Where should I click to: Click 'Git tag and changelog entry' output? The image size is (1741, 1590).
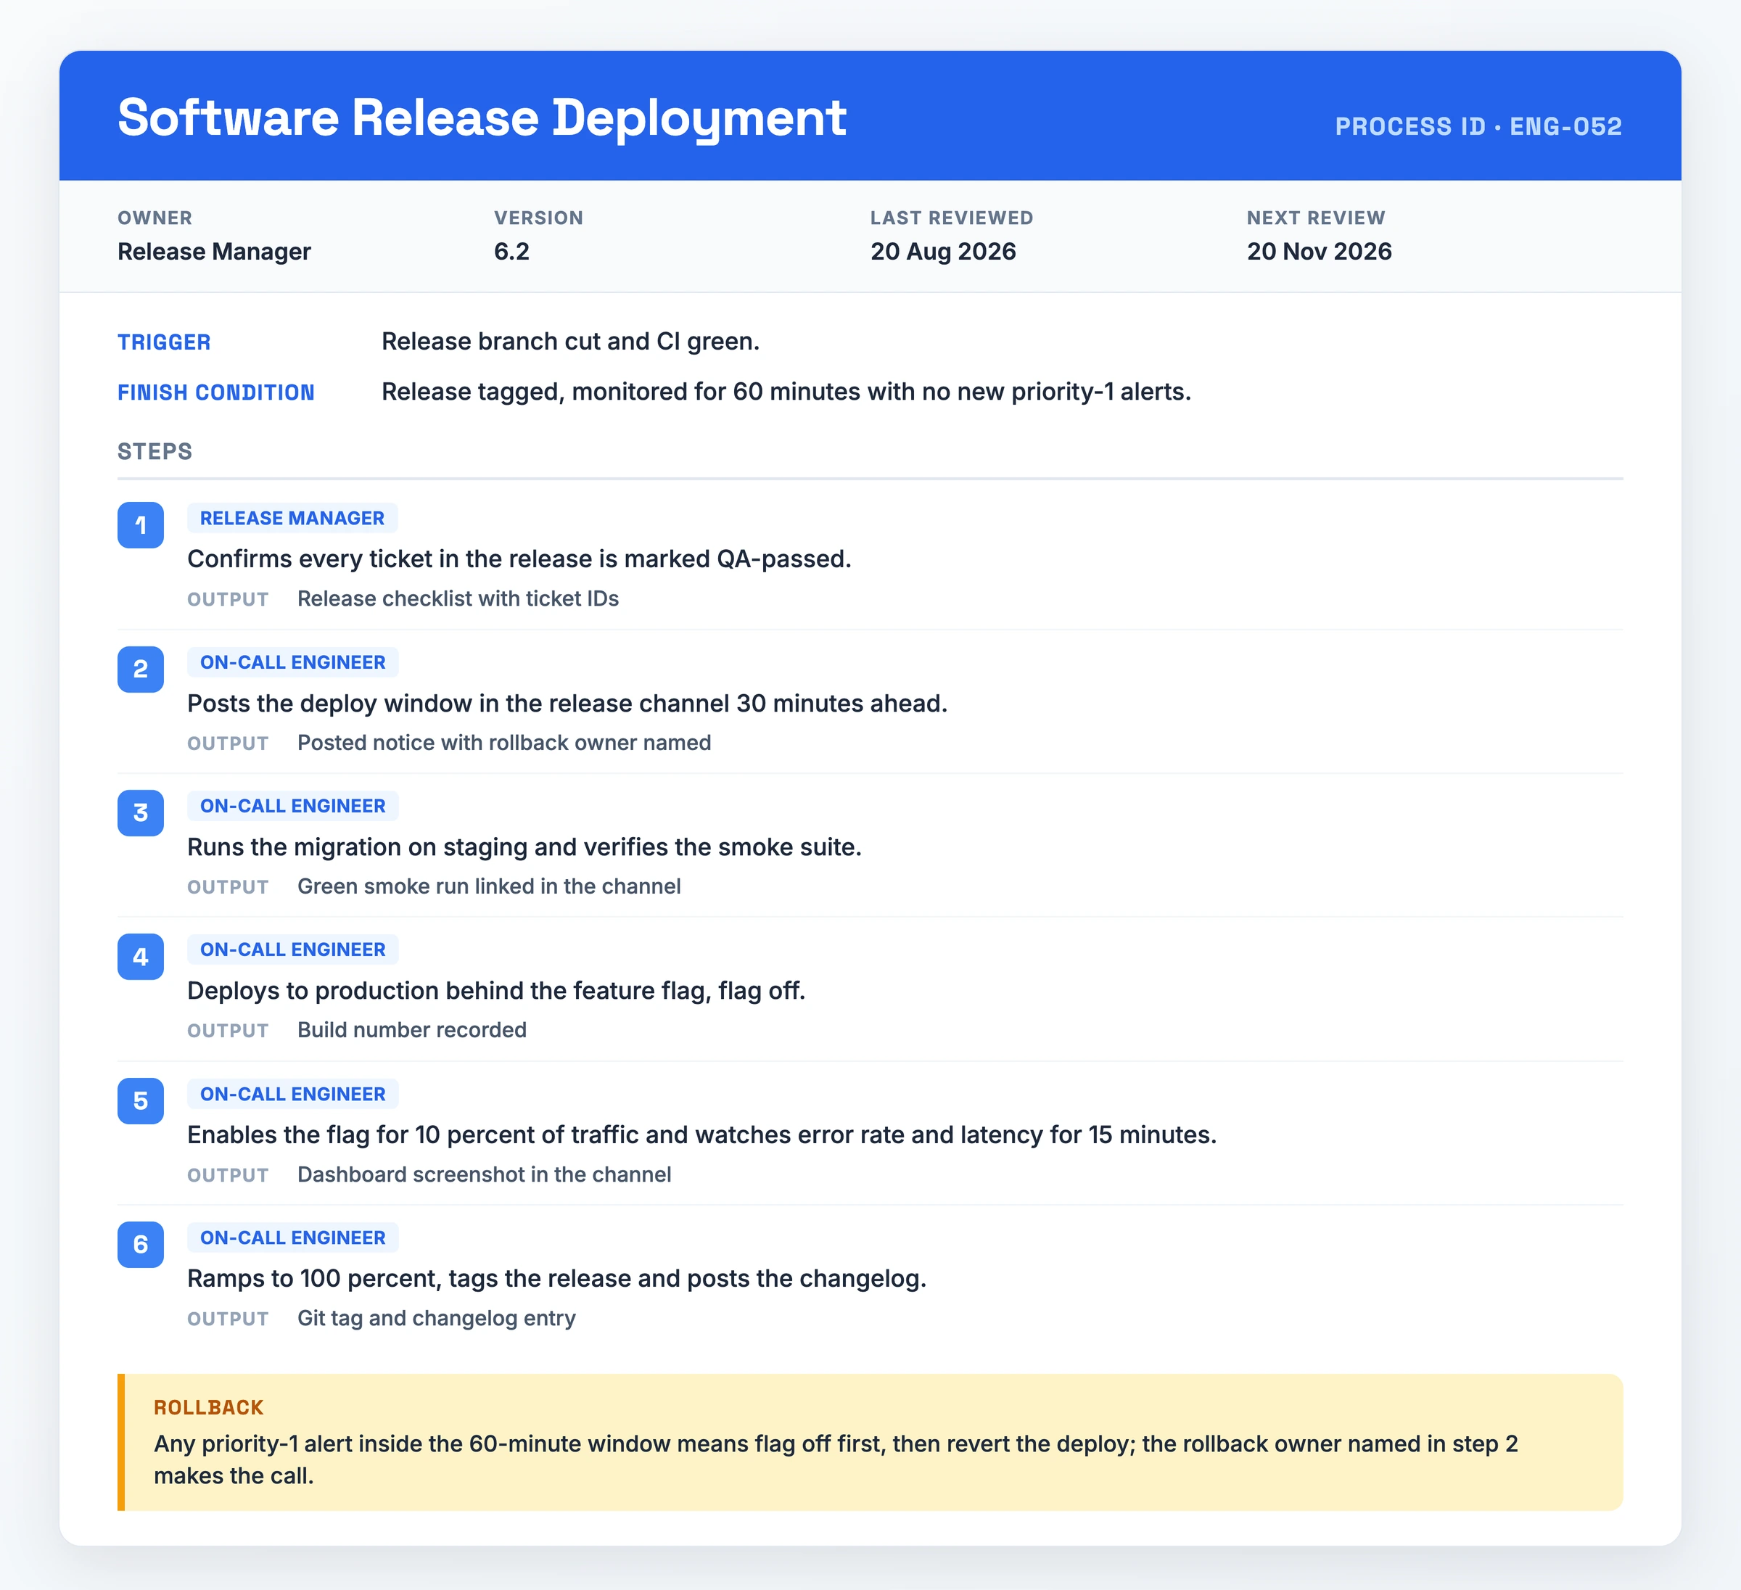[436, 1318]
